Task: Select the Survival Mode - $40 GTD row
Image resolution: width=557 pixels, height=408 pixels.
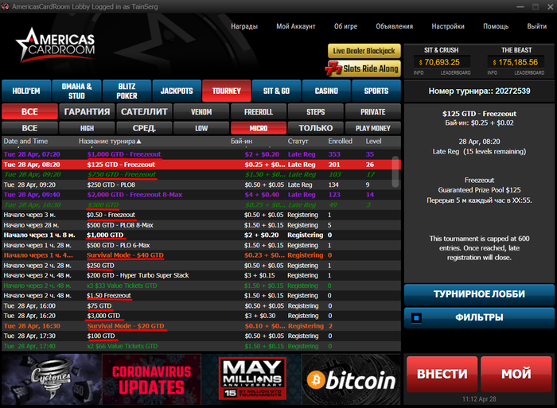Action: click(201, 255)
